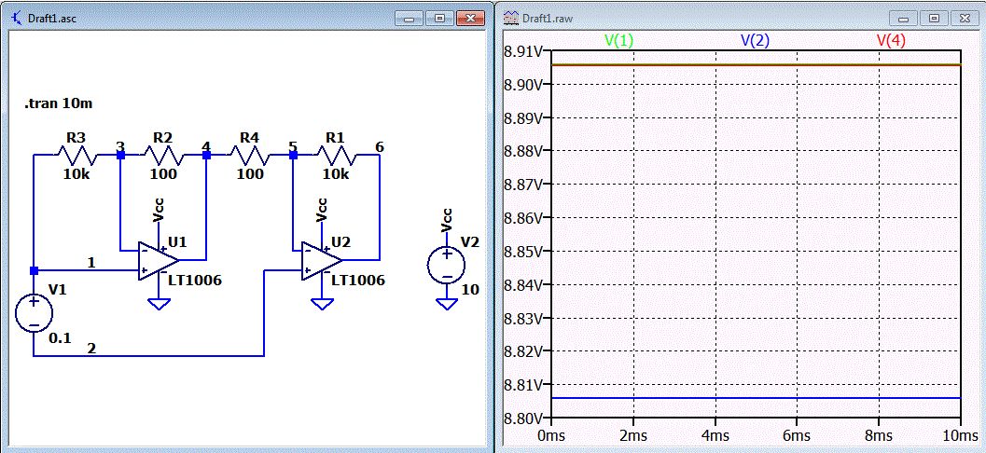
Task: Select the V(1) green trace label
Action: click(x=618, y=41)
